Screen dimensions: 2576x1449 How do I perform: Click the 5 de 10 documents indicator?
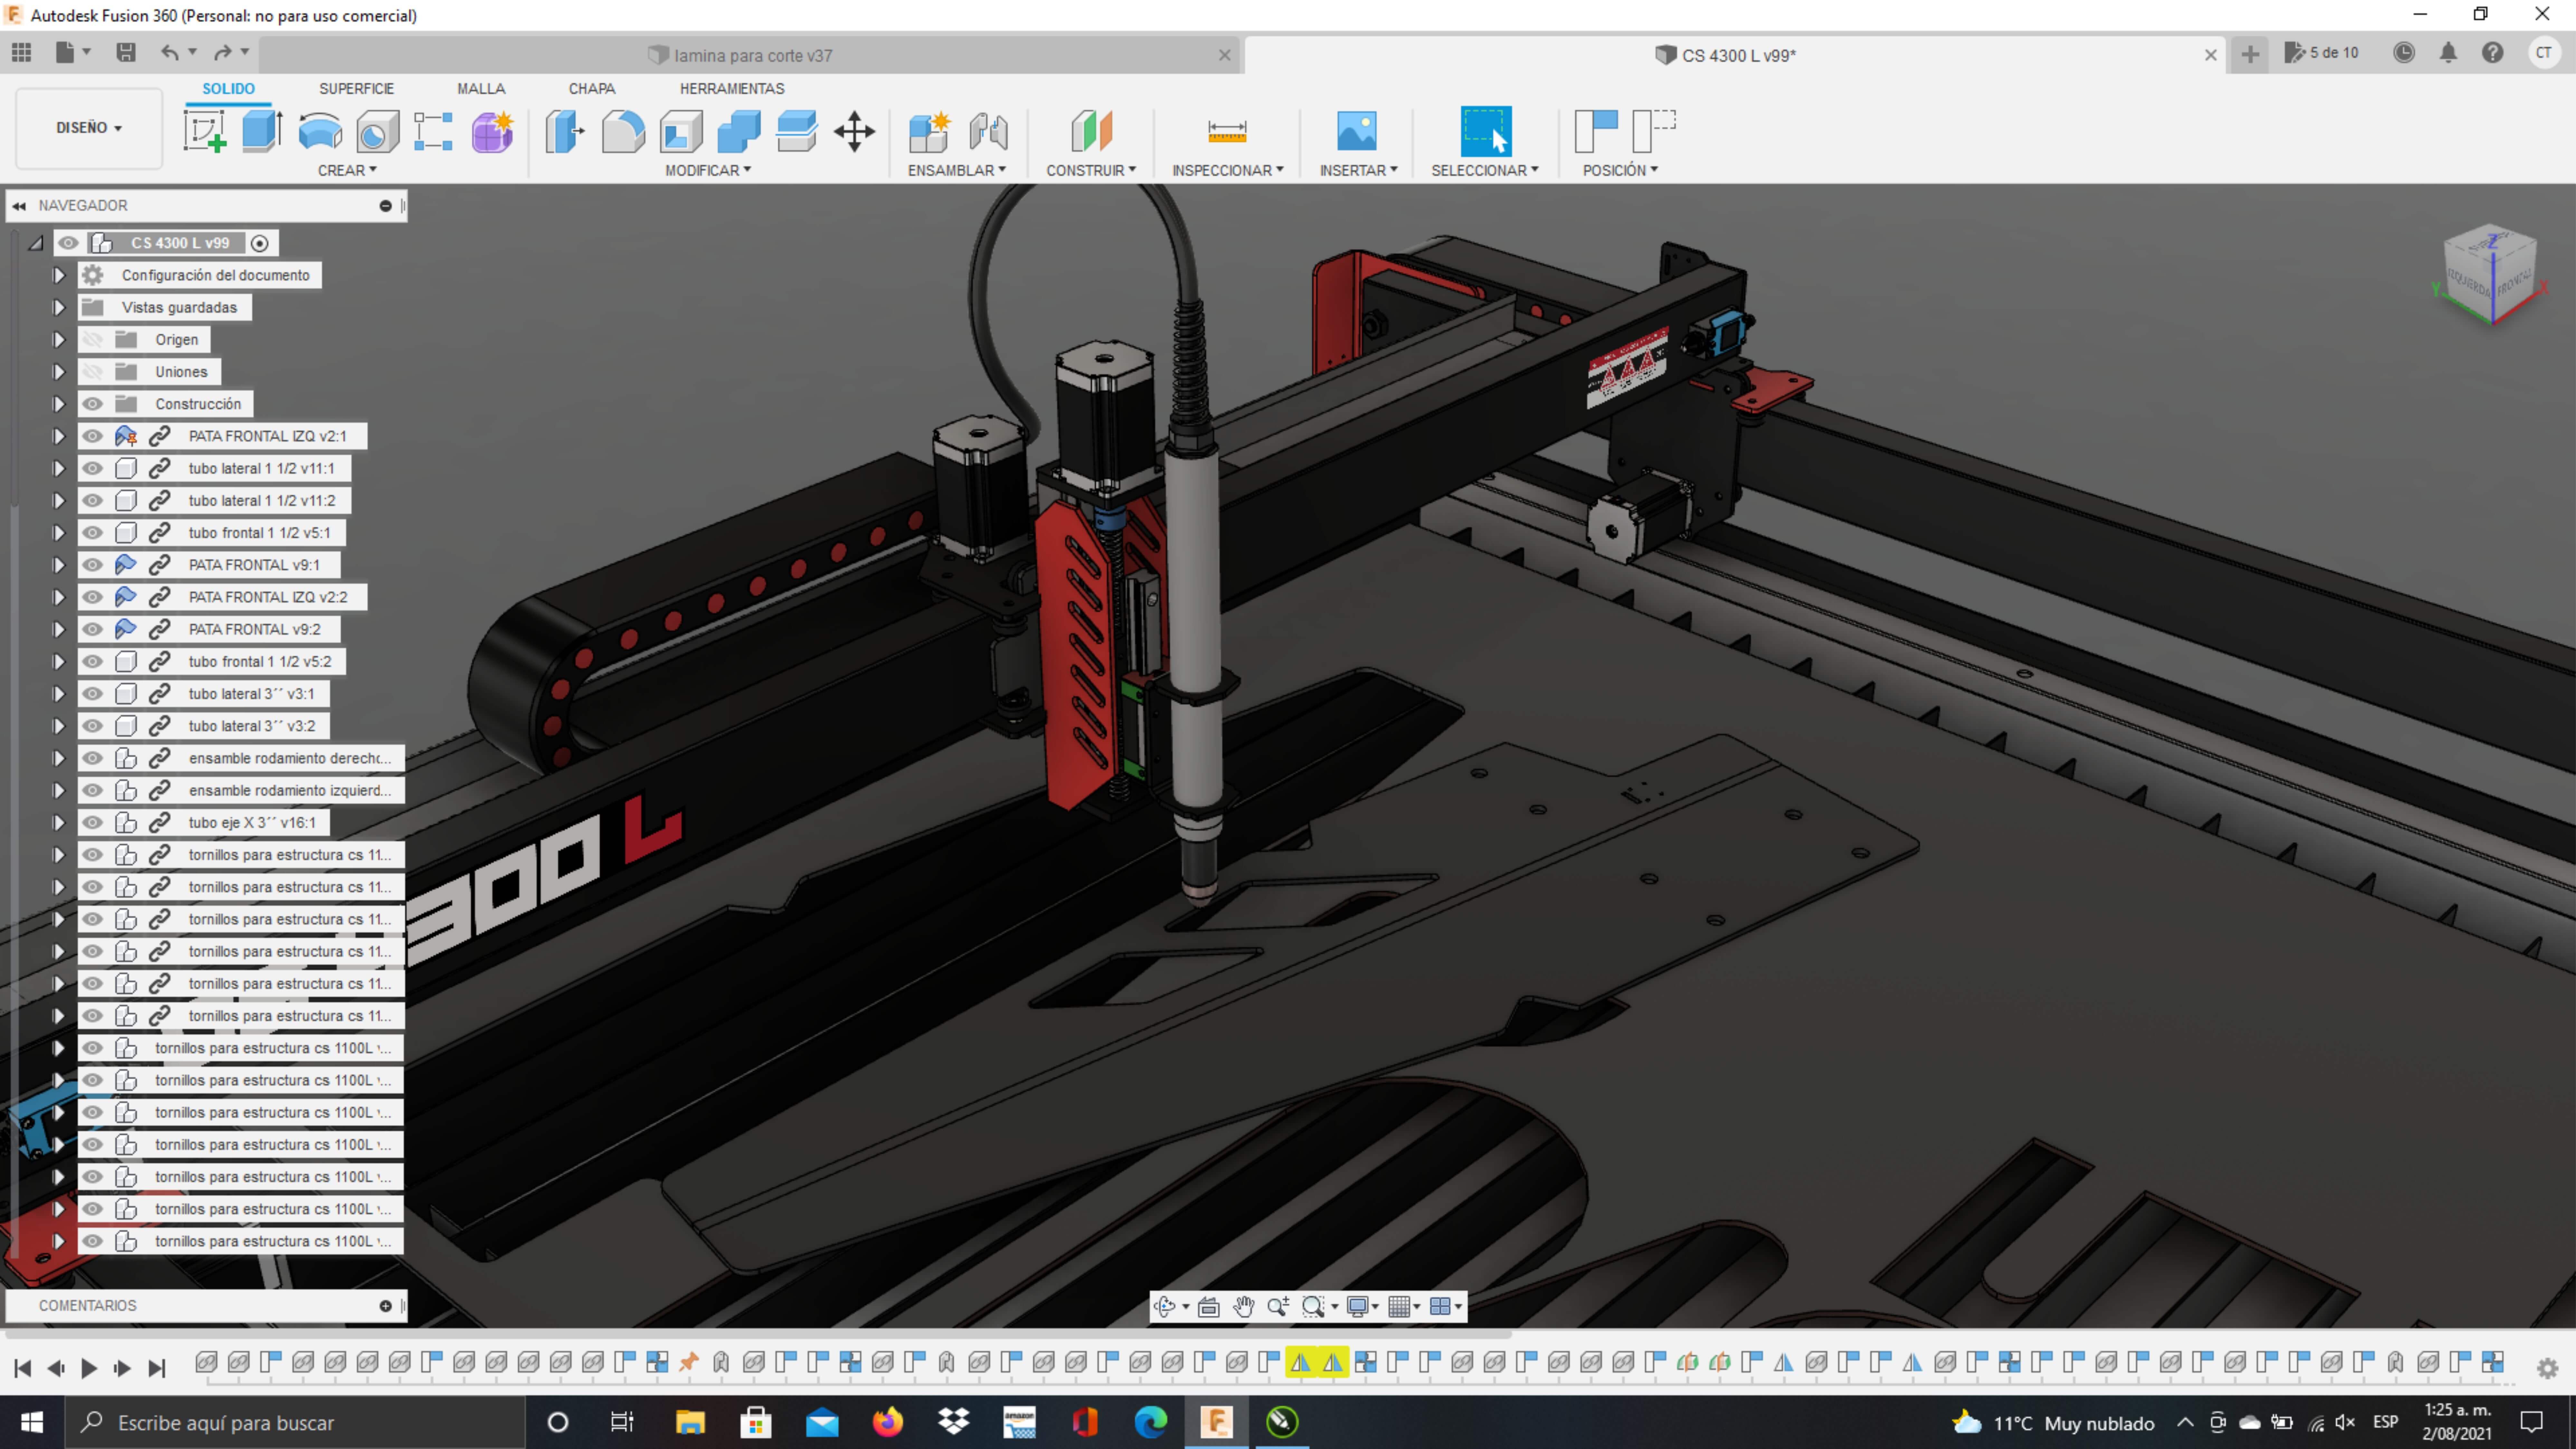pos(2321,53)
